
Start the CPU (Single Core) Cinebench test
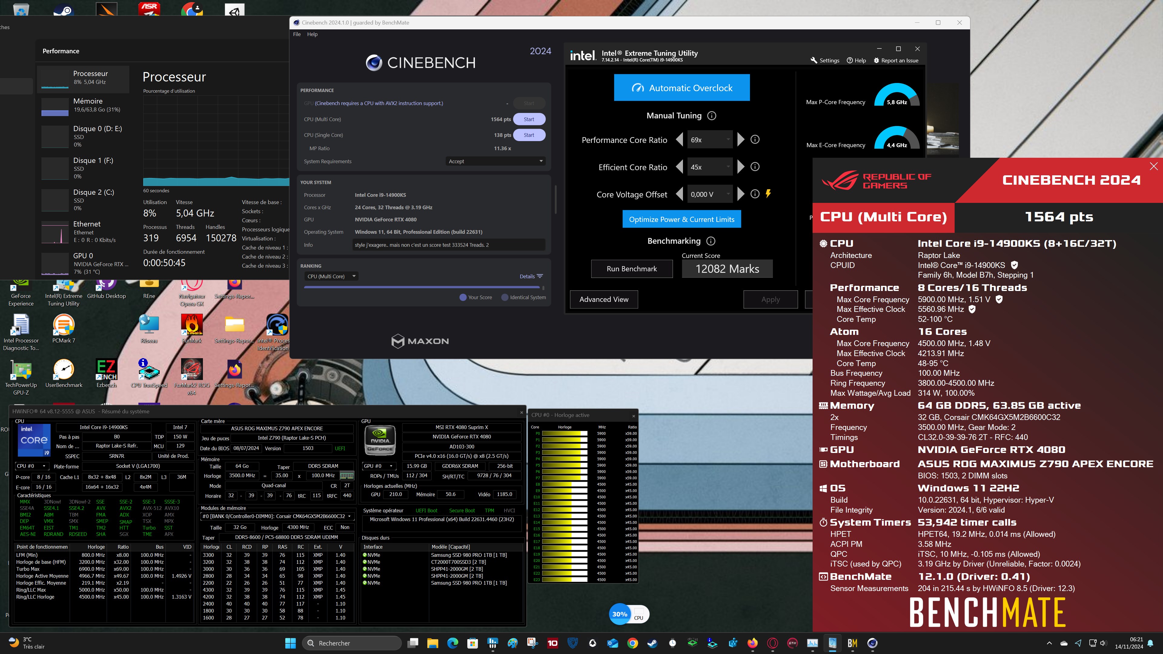coord(529,135)
